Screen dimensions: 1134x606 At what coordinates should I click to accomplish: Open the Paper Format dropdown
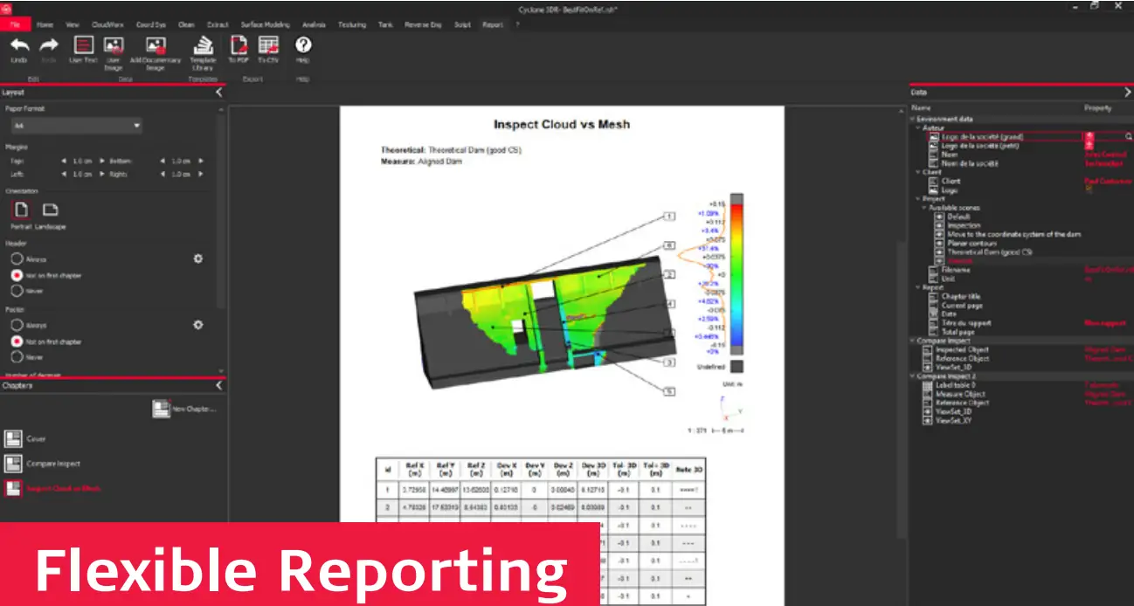tap(76, 125)
